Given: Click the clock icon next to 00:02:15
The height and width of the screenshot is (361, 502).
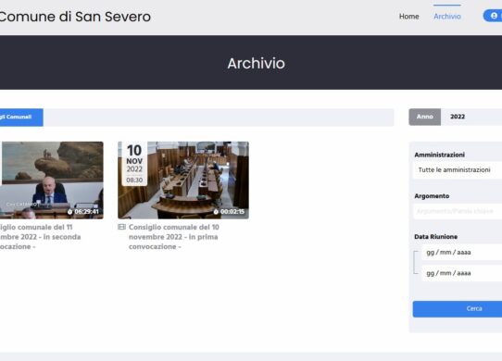Looking at the screenshot, I should (216, 212).
